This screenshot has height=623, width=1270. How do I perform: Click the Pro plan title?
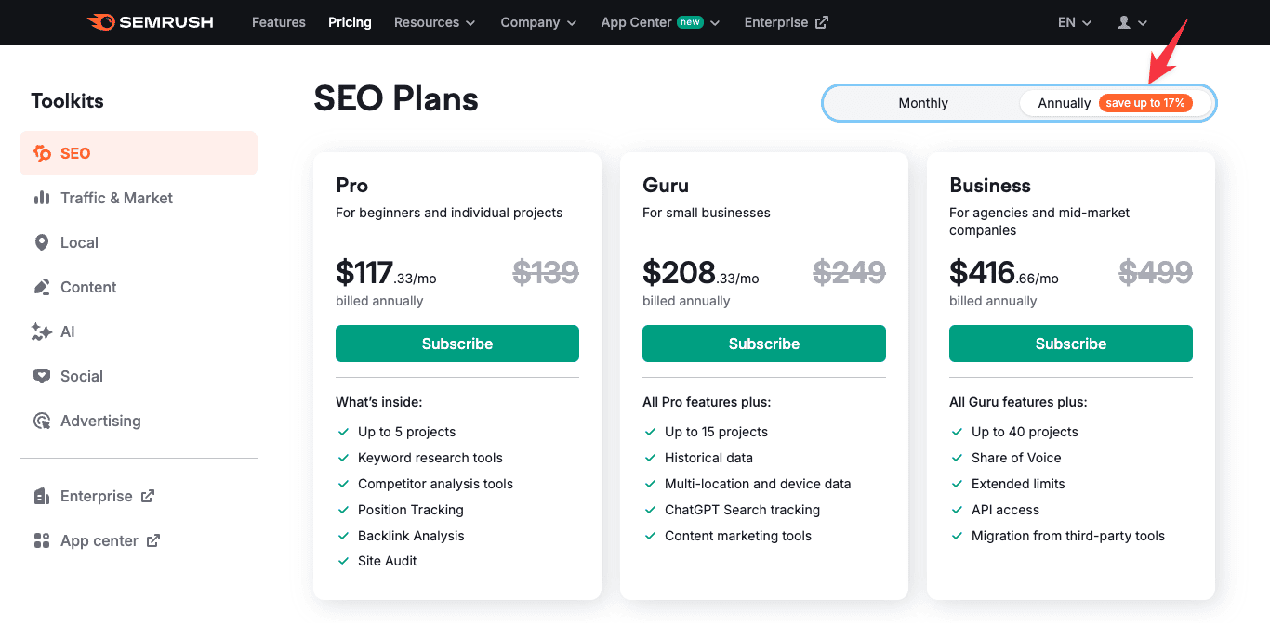[x=352, y=186]
